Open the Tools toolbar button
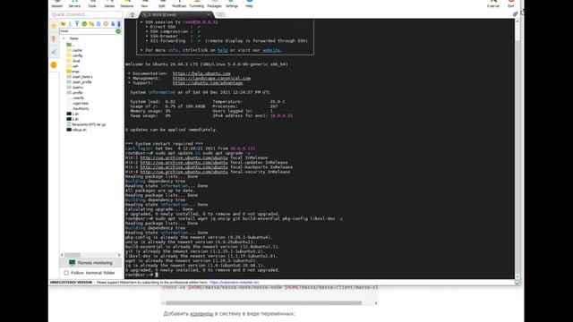 92,4
